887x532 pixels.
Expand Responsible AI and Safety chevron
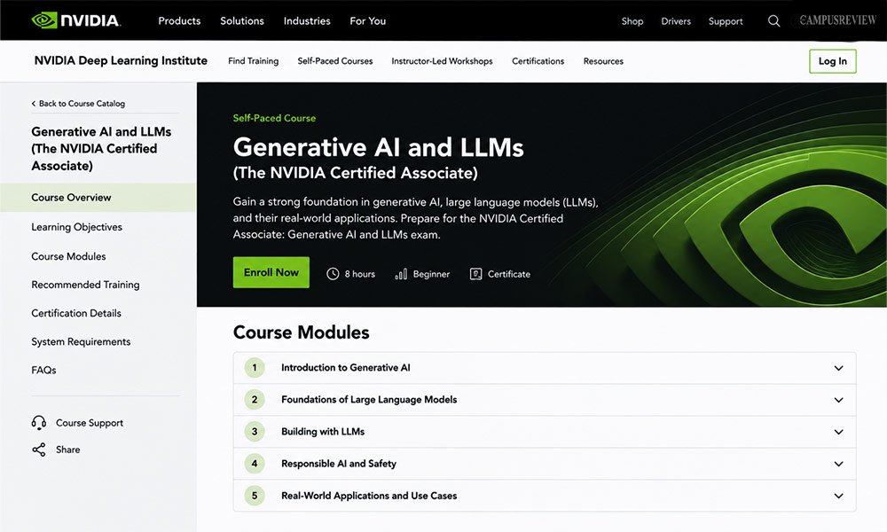click(838, 464)
